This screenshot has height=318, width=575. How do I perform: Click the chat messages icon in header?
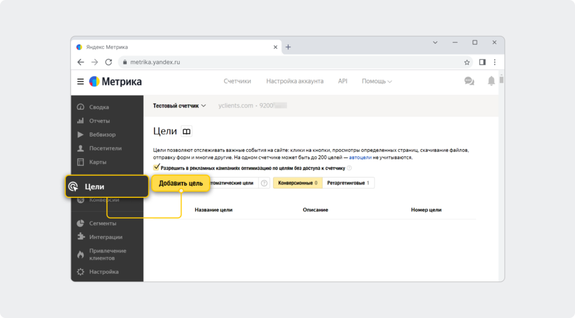click(x=469, y=81)
